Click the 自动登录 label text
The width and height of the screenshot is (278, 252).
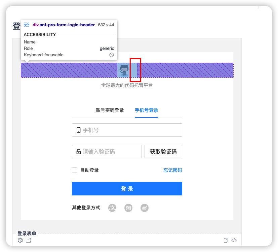pyautogui.click(x=89, y=170)
